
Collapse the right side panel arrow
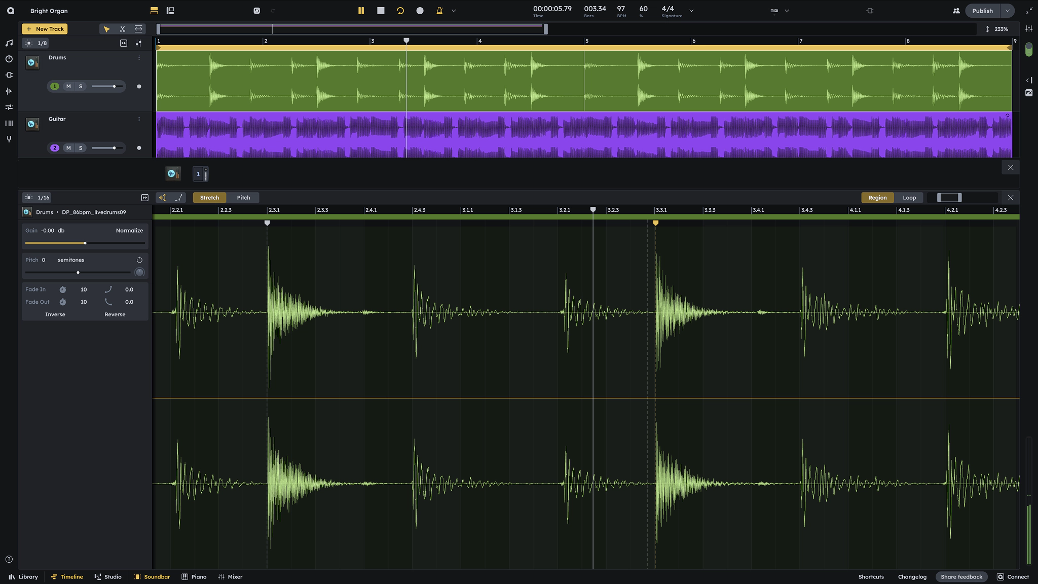1028,80
